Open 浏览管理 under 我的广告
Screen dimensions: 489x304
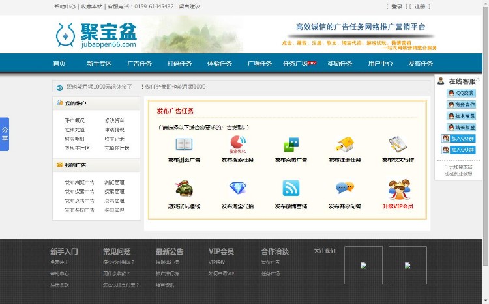tap(115, 182)
